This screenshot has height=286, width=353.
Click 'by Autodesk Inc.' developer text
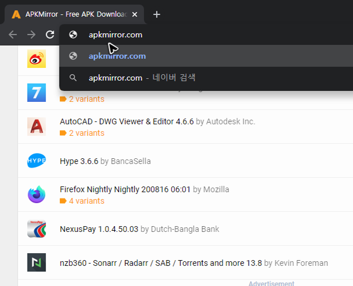(x=225, y=121)
